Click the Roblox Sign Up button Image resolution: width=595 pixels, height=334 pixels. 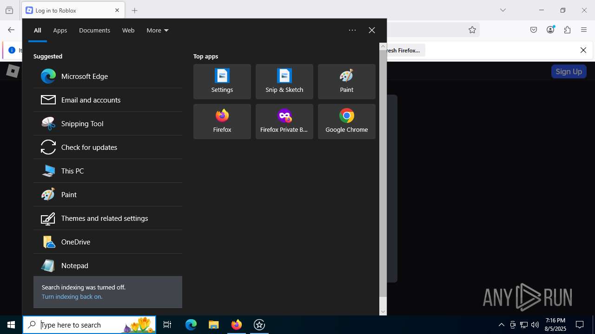(569, 71)
